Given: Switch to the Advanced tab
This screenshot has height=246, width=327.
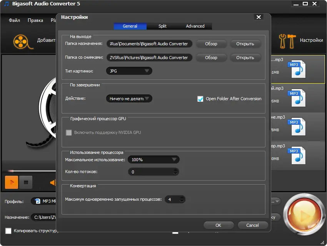Looking at the screenshot, I should [x=195, y=26].
